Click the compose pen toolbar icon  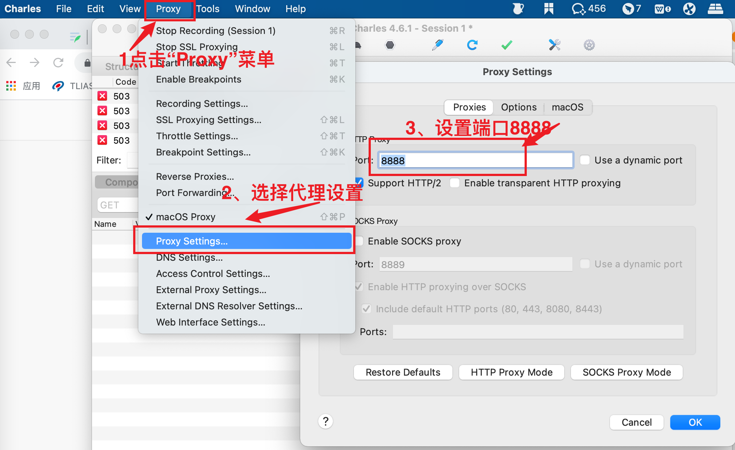[x=437, y=45]
